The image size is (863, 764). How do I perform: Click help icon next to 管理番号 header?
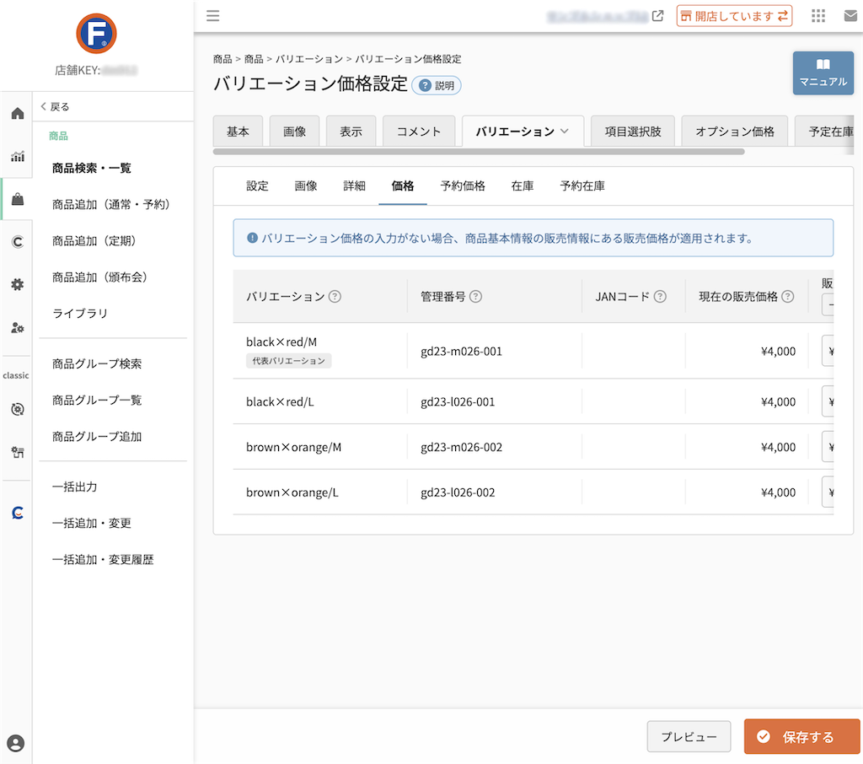coord(475,296)
